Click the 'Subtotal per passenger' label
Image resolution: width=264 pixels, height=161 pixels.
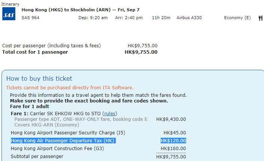(x=37, y=156)
